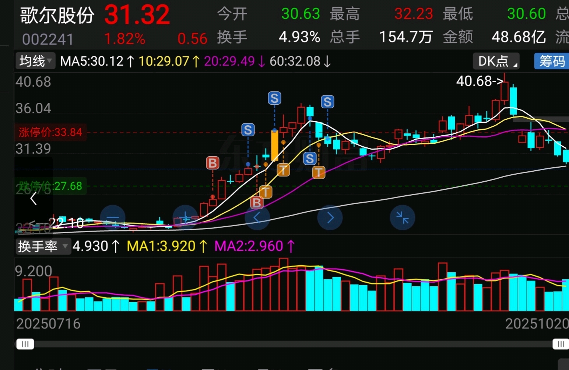Tap the 涨停价:33.84 label
The image size is (569, 370).
point(50,132)
